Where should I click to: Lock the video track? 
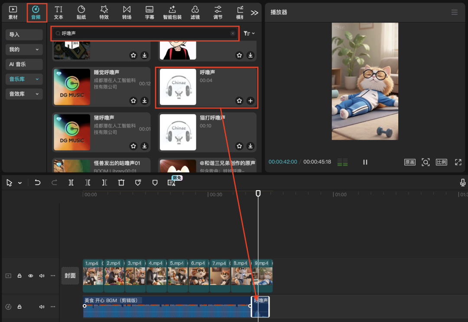tap(19, 276)
